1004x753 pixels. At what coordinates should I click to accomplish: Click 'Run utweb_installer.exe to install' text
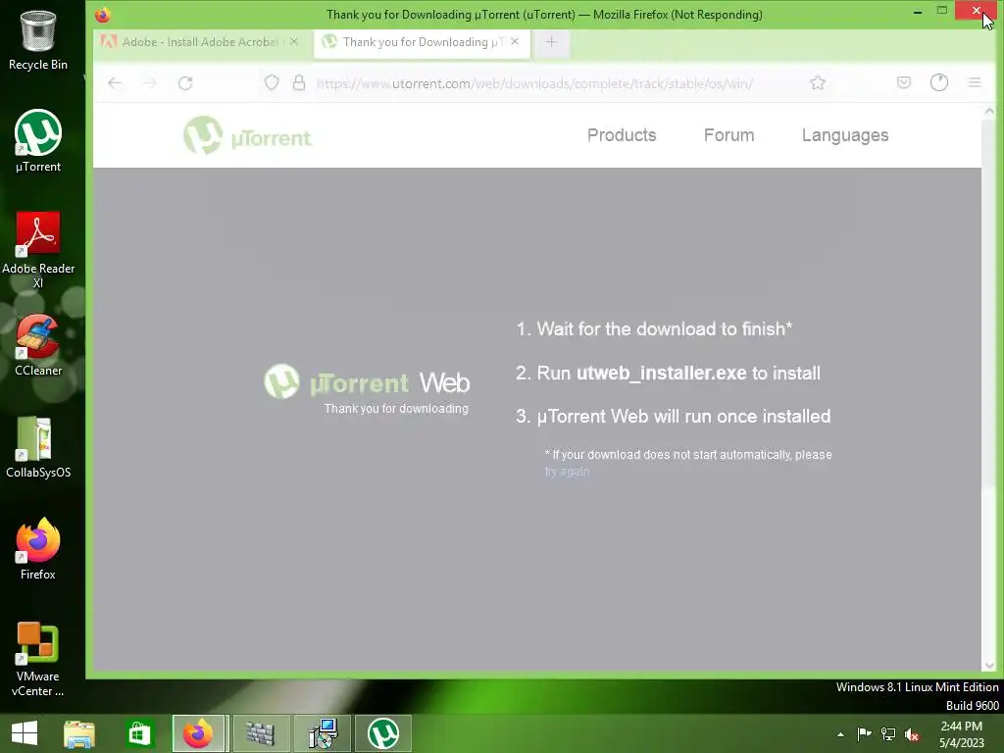[668, 373]
